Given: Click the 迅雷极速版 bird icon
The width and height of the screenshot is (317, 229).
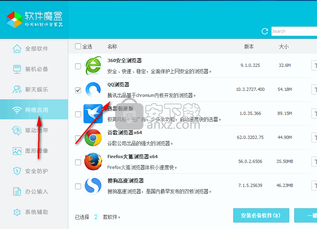Looking at the screenshot, I should coord(93,114).
